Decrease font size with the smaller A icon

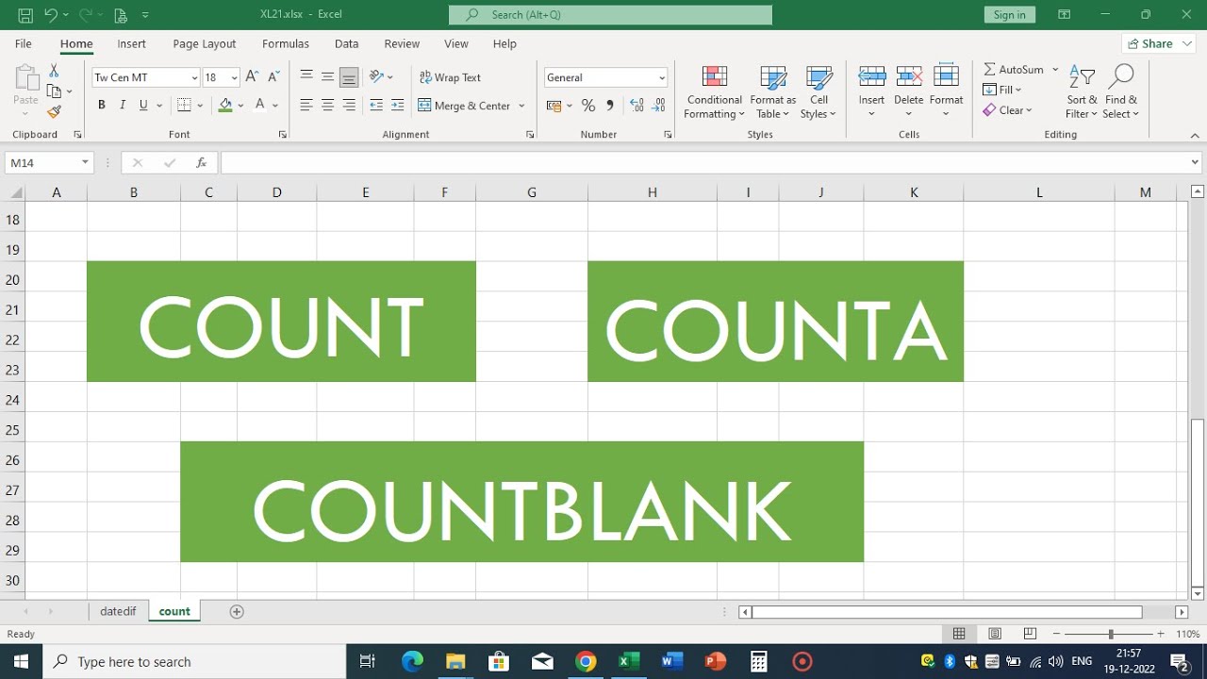273,77
